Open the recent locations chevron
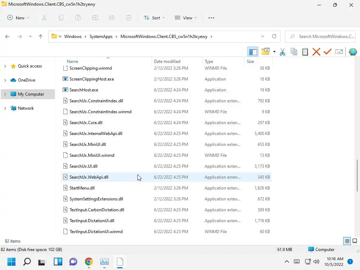 pos(30,37)
